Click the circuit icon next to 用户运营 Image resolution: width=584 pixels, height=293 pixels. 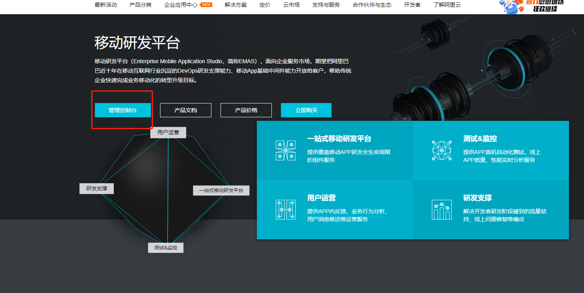click(x=285, y=210)
